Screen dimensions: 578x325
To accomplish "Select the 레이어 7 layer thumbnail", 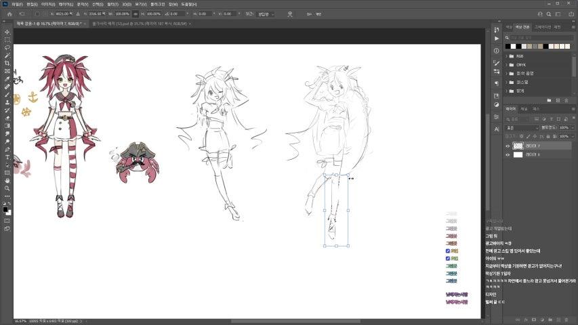I will [518, 146].
